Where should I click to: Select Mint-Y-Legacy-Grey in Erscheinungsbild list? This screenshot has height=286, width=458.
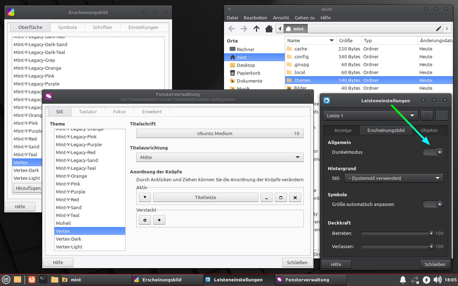[x=88, y=60]
